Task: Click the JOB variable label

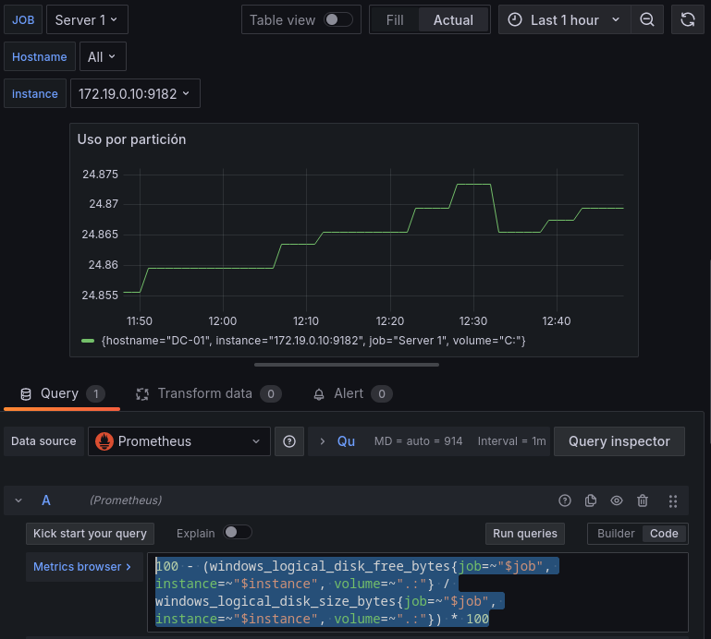Action: tap(23, 20)
